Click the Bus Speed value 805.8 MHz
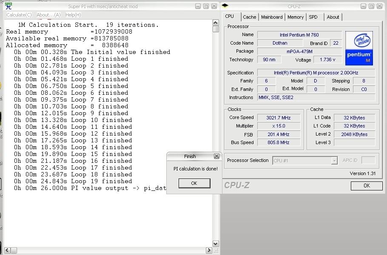387x255 pixels. (x=279, y=142)
